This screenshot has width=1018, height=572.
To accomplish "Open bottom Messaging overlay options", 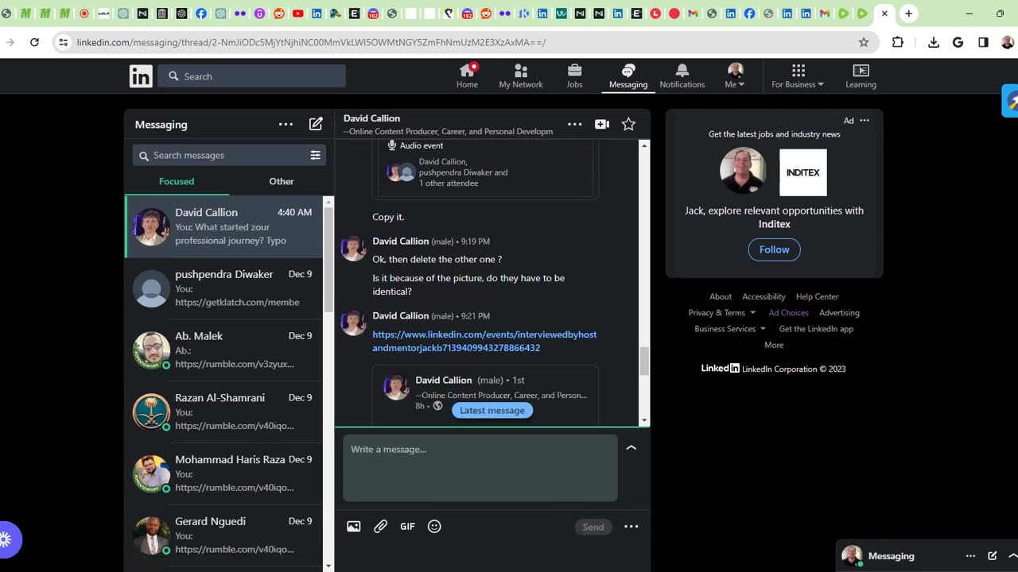I will 970,556.
